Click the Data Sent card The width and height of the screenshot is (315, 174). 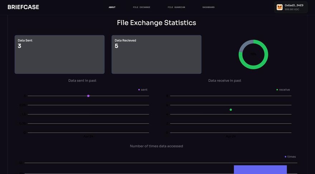click(59, 55)
